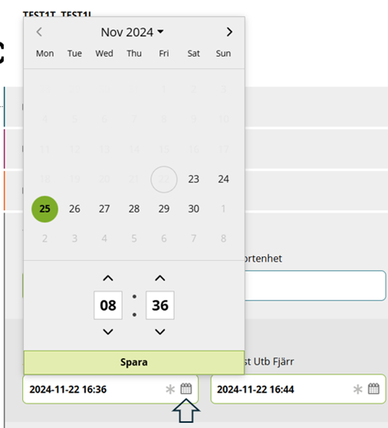This screenshot has width=388, height=428.
Task: Go to the previous month with left chevron
Action: 39,32
